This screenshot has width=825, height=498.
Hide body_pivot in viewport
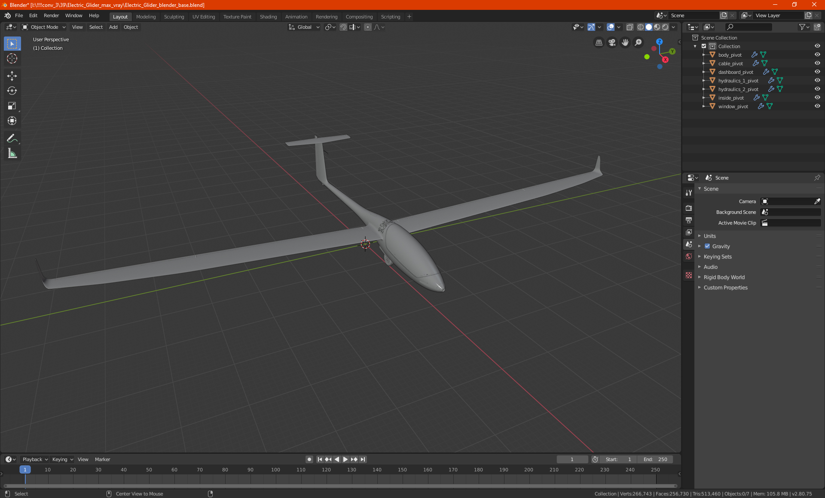tap(817, 55)
